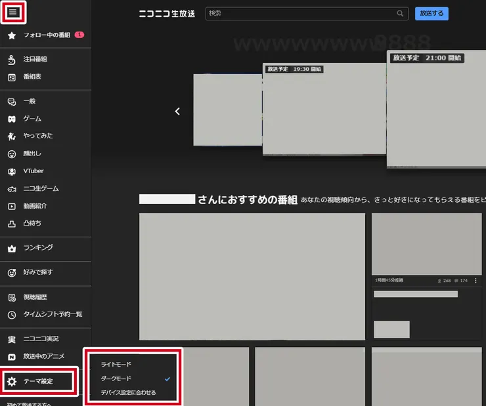486x406 pixels.
Task: Click the 好みで探す face icon
Action: coord(12,273)
